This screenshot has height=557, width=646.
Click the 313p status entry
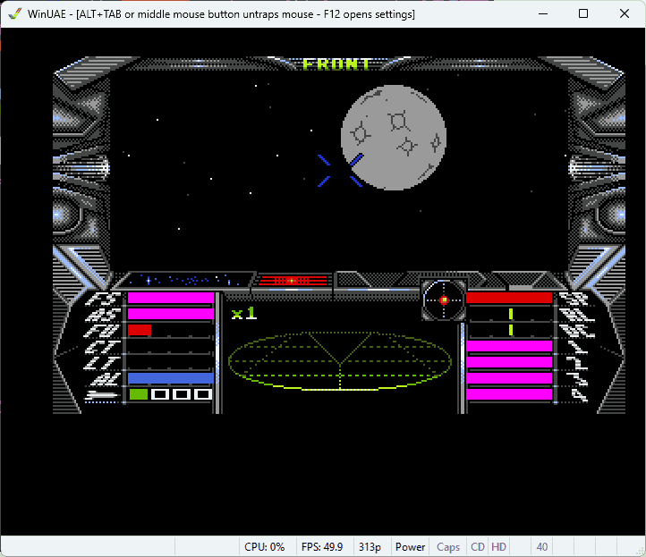(370, 546)
